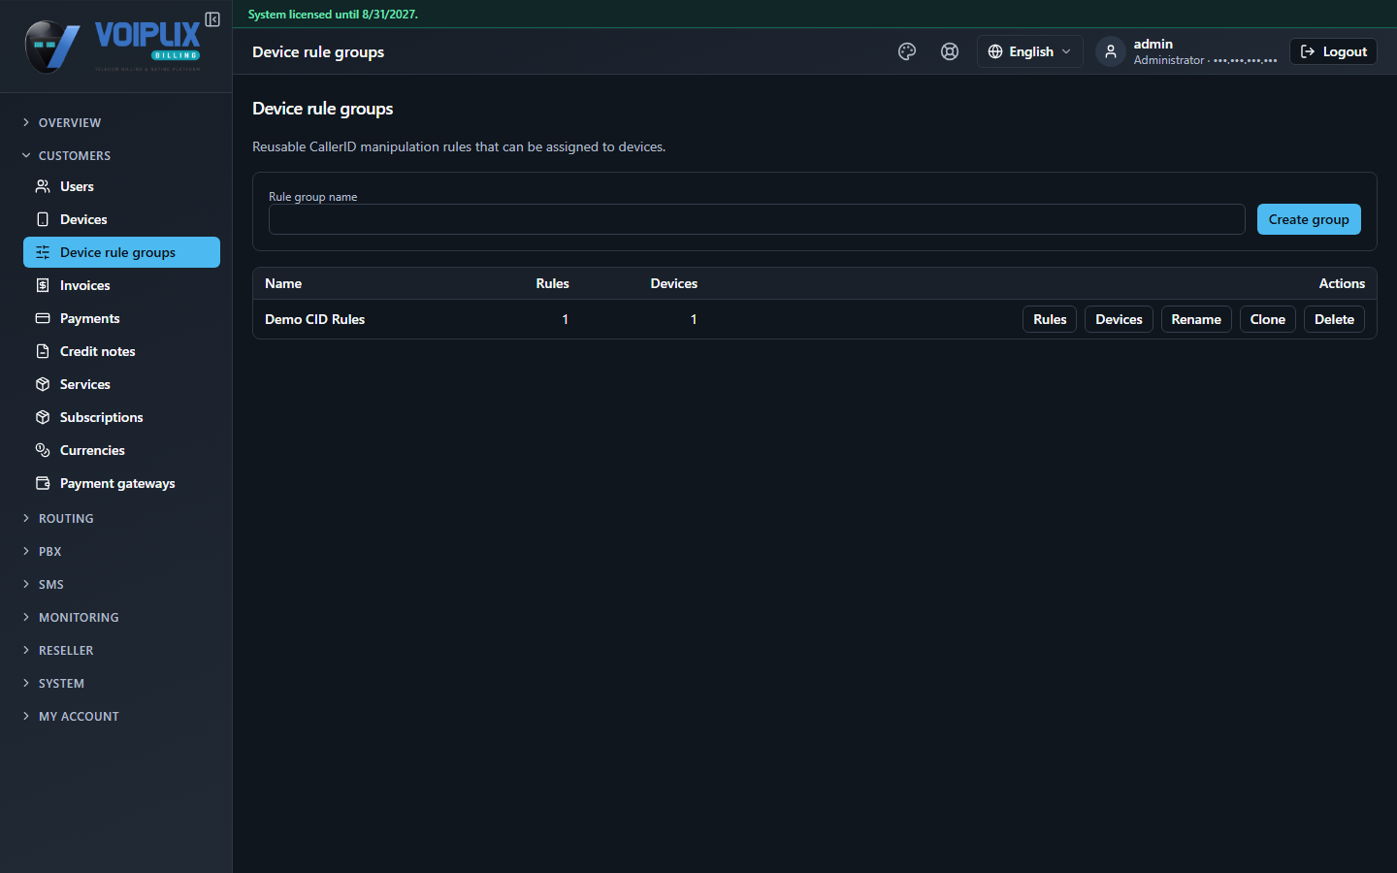Go to Devices menu item
The image size is (1397, 873).
[121, 219]
